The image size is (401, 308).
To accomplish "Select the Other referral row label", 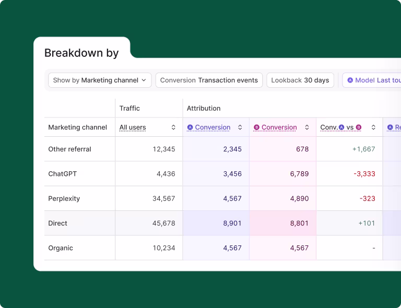I will click(69, 149).
